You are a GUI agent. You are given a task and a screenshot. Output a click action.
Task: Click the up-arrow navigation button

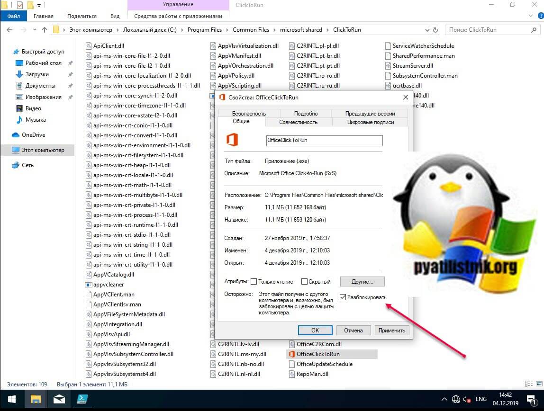[x=45, y=30]
